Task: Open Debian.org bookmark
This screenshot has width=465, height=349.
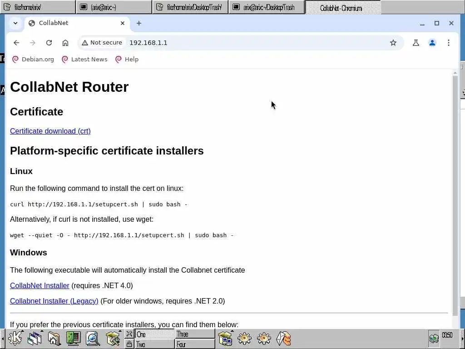Action: pos(33,60)
